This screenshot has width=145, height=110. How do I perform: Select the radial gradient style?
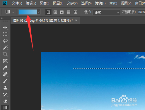click(x=55, y=12)
